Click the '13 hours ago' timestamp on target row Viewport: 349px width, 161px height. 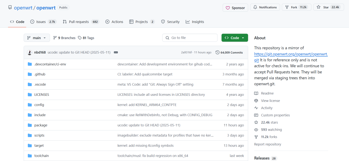[x=234, y=146]
